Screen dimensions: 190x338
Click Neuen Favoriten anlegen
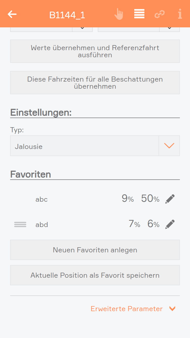tap(95, 250)
